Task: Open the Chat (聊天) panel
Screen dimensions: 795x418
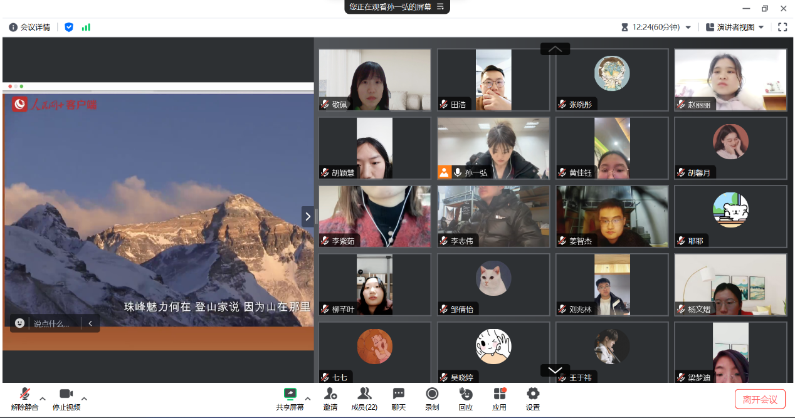Action: coord(398,394)
